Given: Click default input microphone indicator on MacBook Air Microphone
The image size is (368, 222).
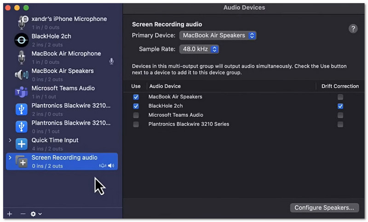Looking at the screenshot, I should [x=111, y=62].
